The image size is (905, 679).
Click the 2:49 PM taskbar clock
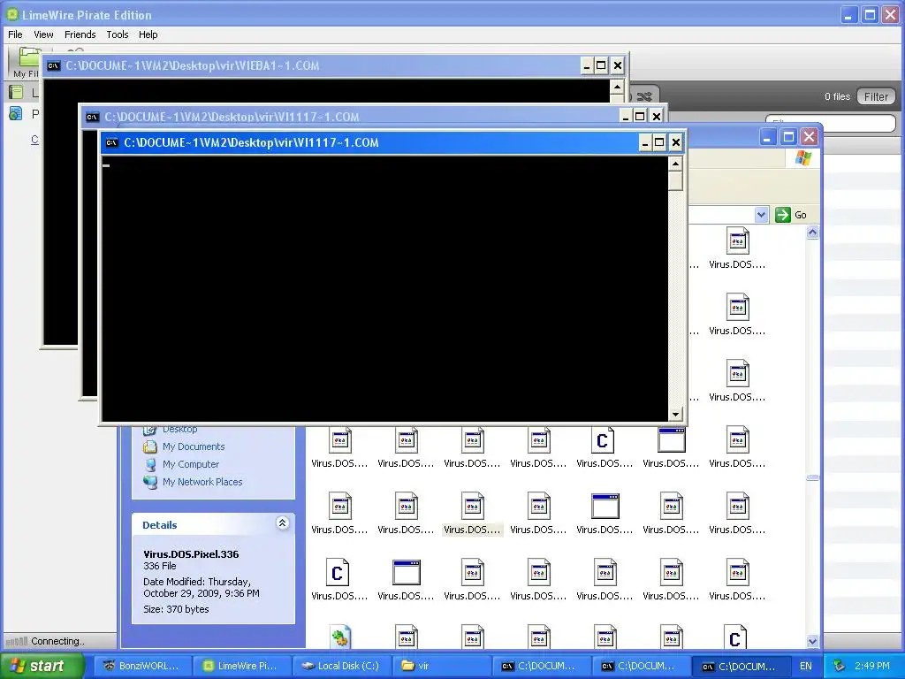click(872, 666)
